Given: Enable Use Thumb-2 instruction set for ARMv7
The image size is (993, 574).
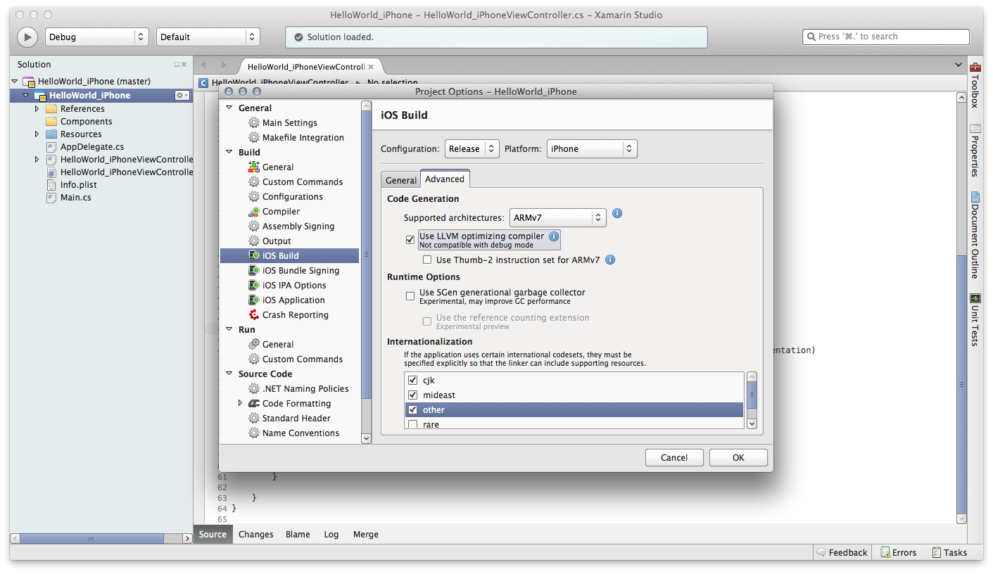Looking at the screenshot, I should point(427,260).
